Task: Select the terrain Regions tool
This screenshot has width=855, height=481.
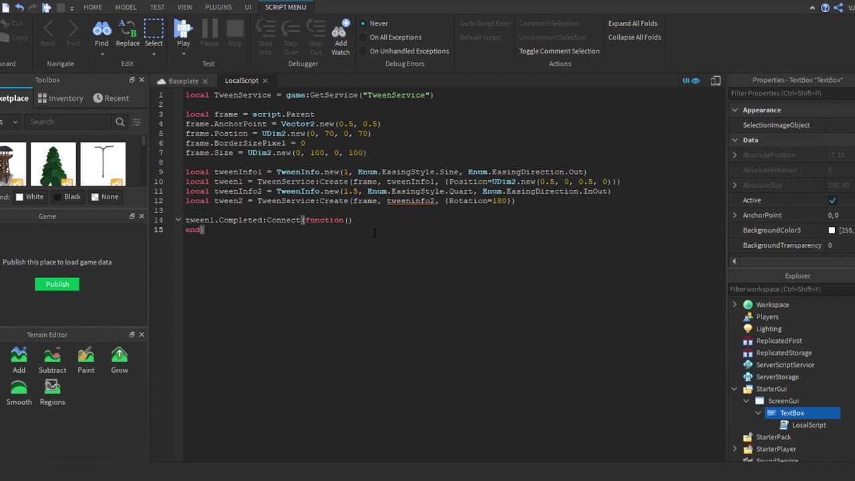Action: pyautogui.click(x=52, y=393)
